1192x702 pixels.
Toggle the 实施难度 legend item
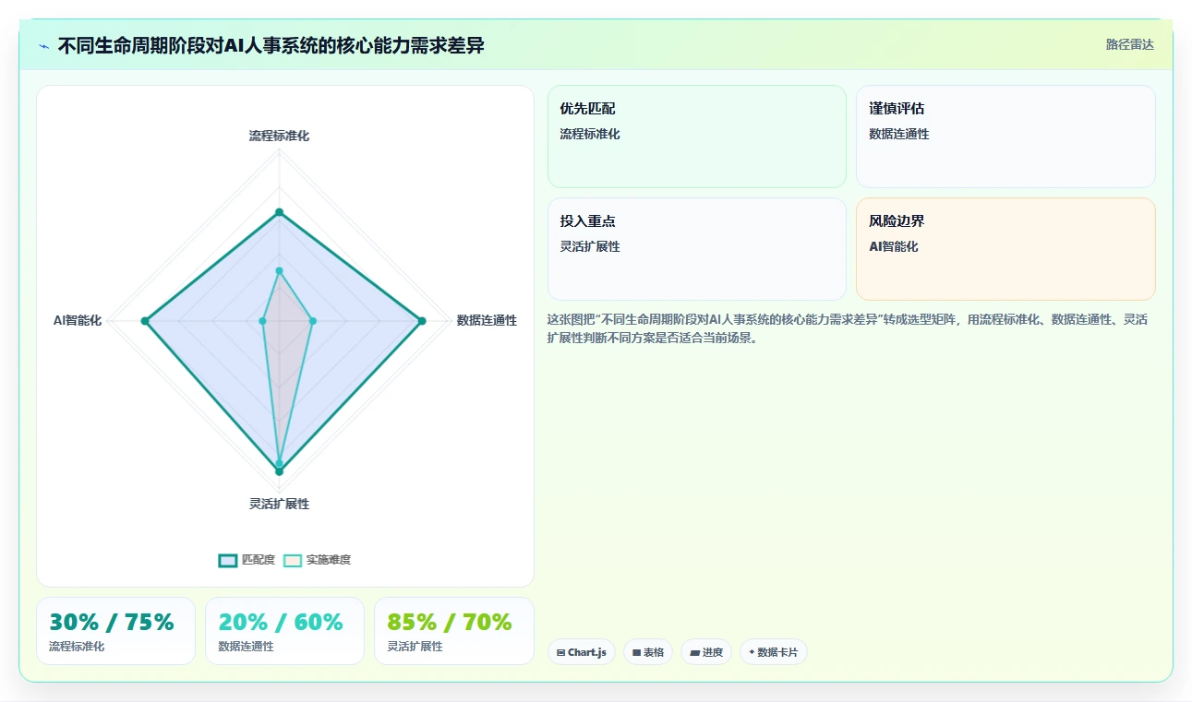[x=317, y=560]
